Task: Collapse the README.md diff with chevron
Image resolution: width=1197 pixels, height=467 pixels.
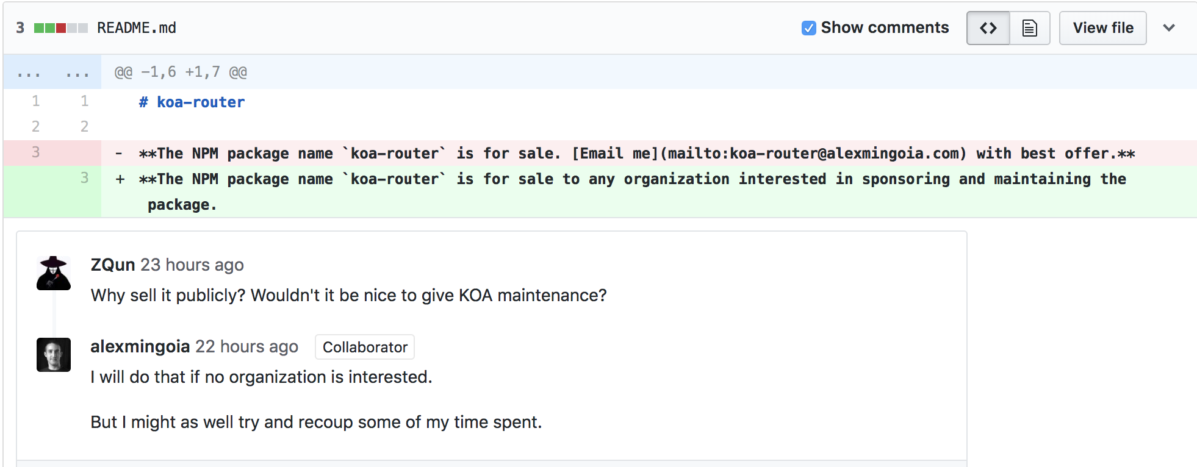Action: (1169, 28)
